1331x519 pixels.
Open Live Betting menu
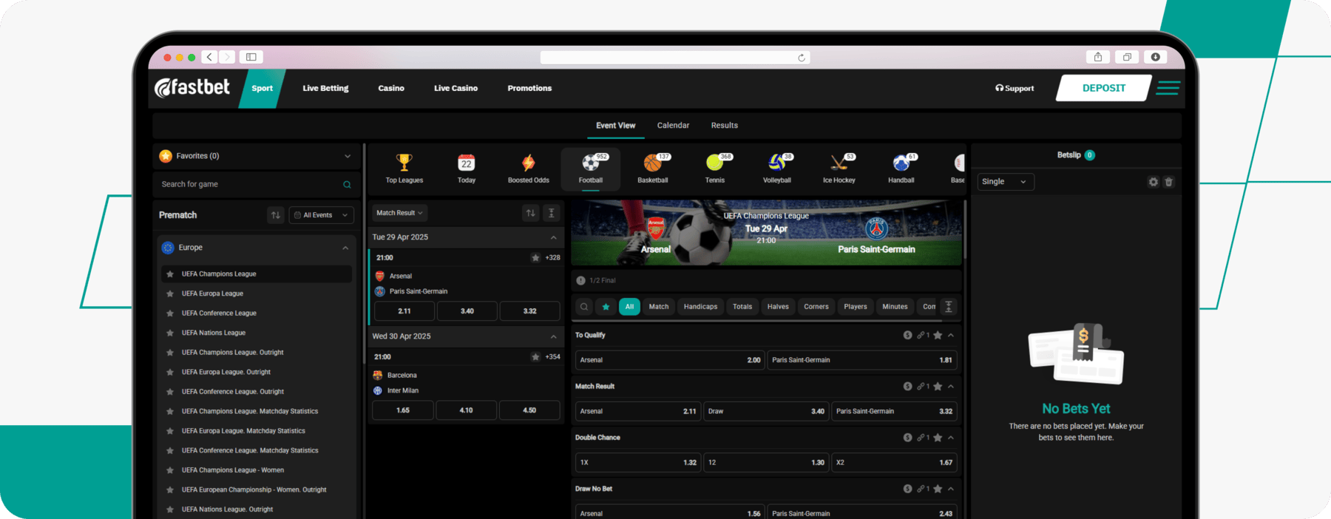325,89
